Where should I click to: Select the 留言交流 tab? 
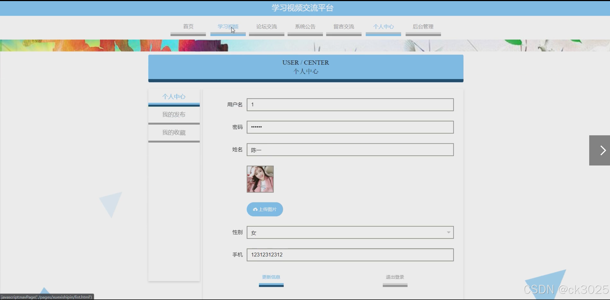[344, 27]
